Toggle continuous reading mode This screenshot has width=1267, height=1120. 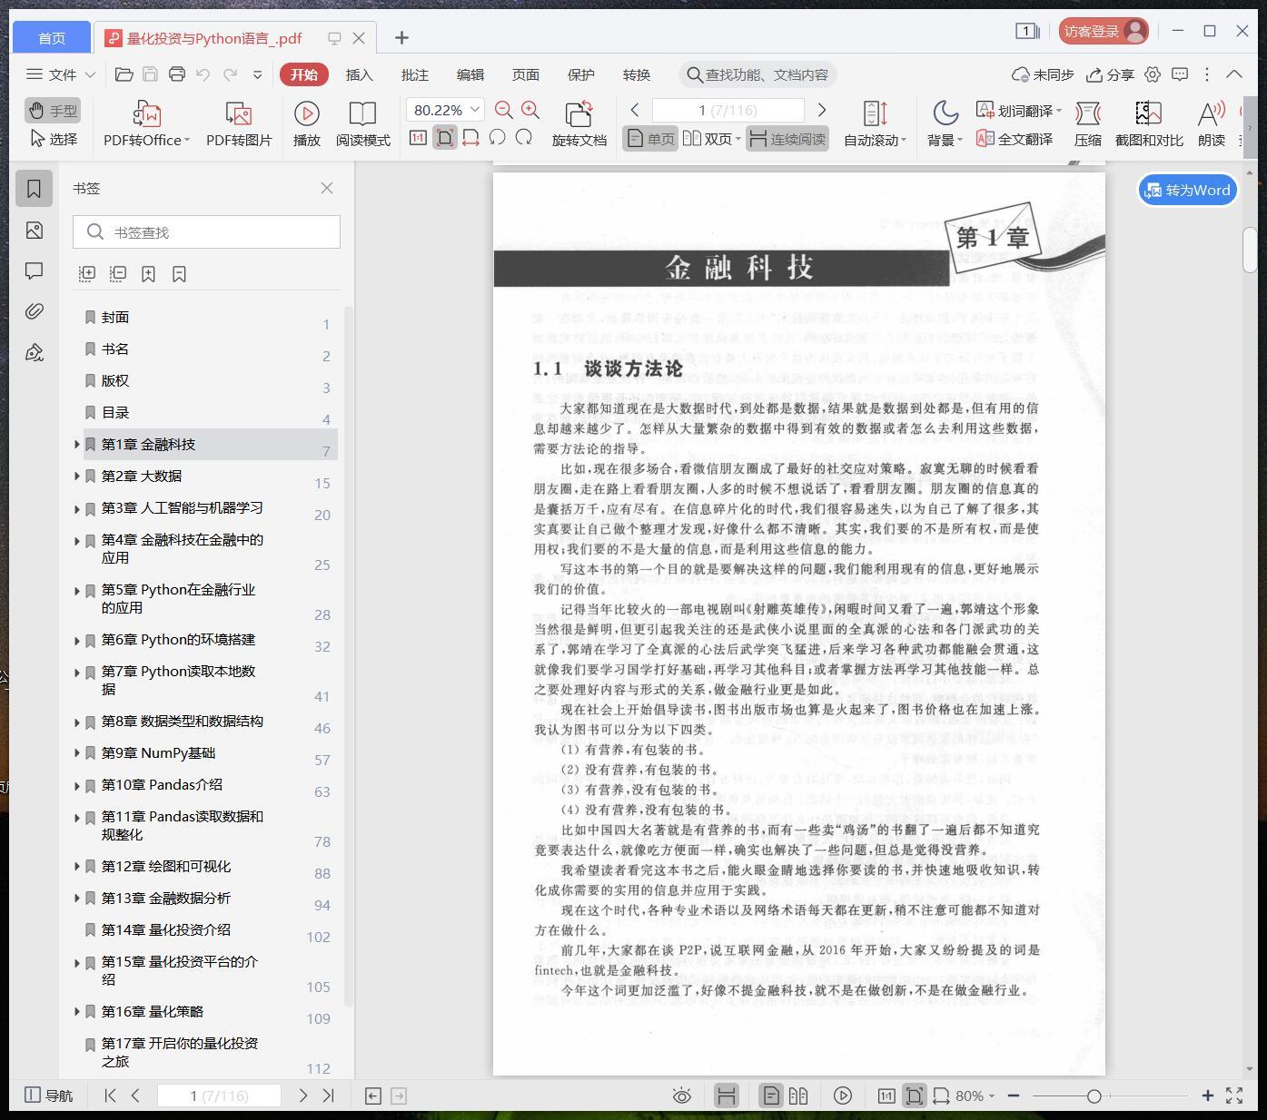(x=787, y=139)
